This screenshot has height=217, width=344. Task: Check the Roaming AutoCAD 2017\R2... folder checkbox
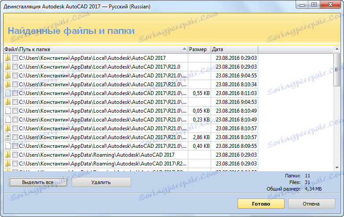pos(15,163)
